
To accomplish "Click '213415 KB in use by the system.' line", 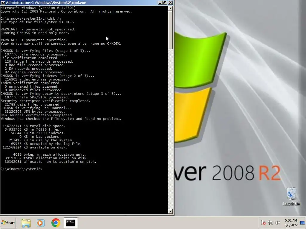I will click(41, 140).
